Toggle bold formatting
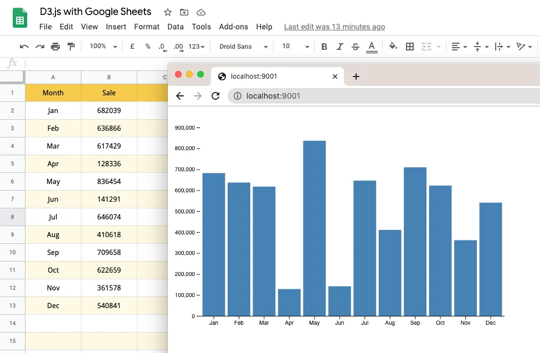The width and height of the screenshot is (540, 353). pos(324,47)
